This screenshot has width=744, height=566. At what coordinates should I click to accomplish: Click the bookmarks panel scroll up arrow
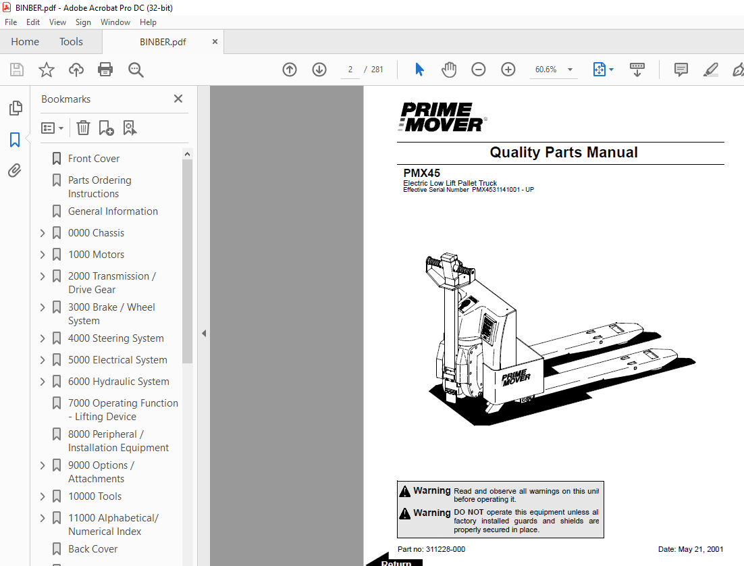pos(188,154)
